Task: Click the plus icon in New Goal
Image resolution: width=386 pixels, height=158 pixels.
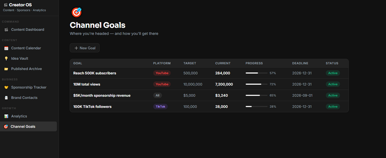Action: coord(76,48)
